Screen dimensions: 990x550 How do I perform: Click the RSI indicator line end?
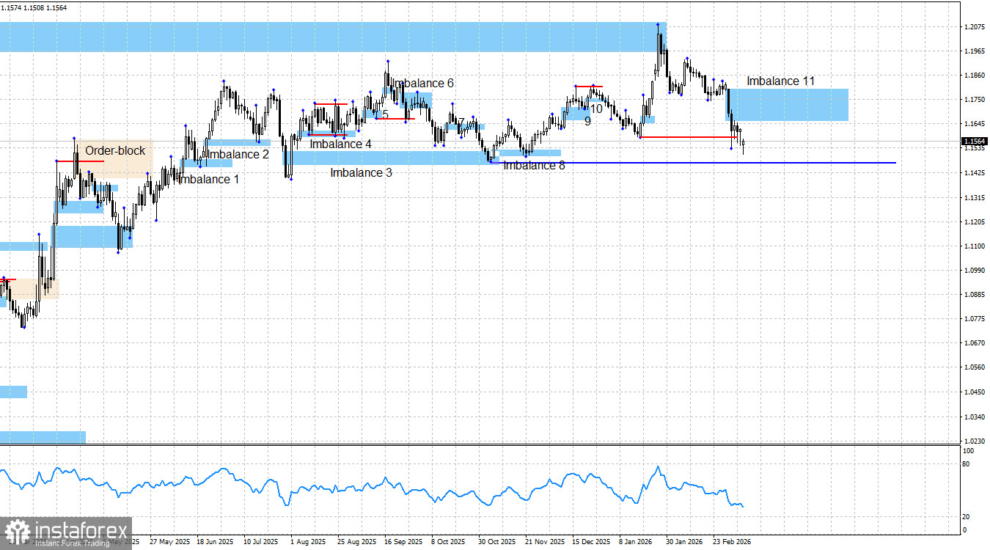tap(742, 506)
